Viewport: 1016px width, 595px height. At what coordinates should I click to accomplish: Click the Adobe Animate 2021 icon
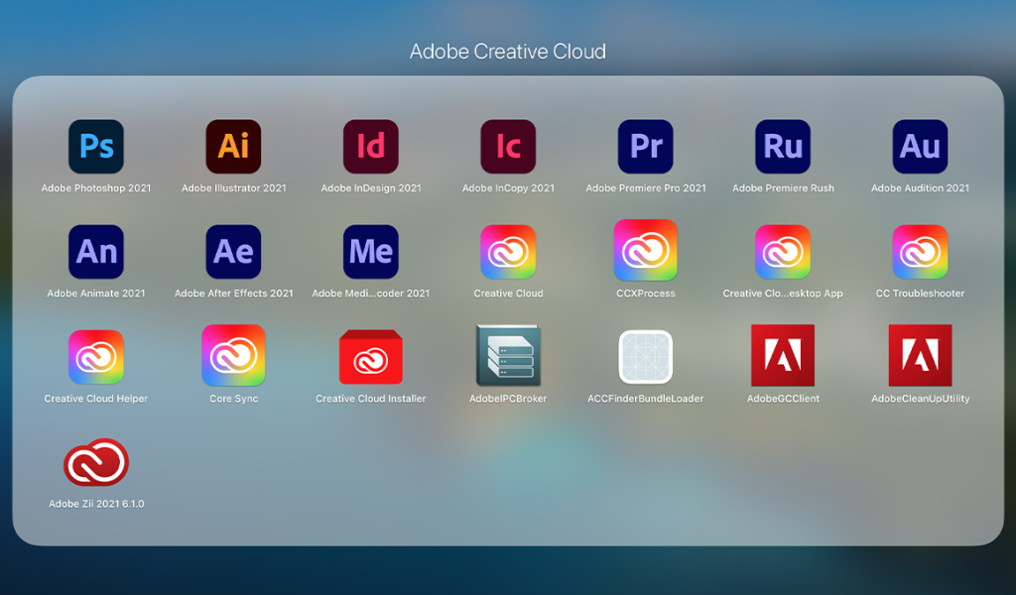click(x=96, y=251)
